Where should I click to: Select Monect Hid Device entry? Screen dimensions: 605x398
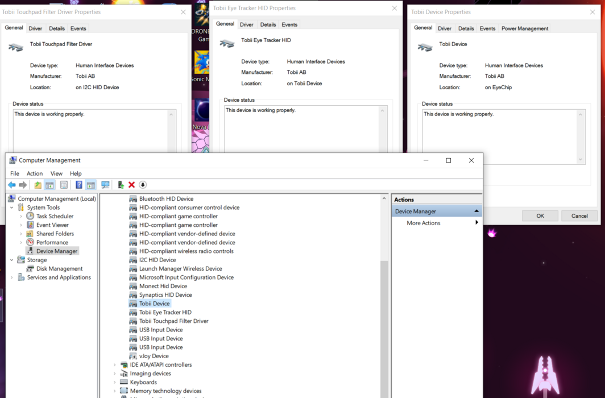tap(163, 286)
